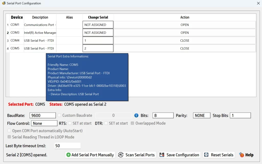This screenshot has width=262, height=164.
Task: Click the Alias column header
Action: coord(69,17)
